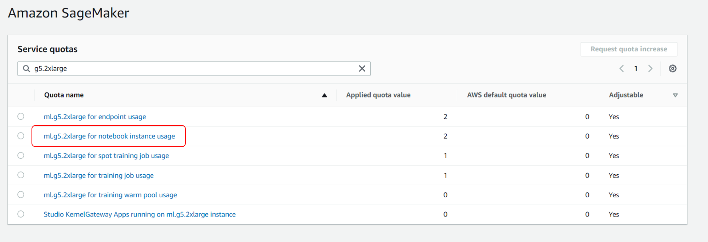Focus the quota search input field
Image resolution: width=708 pixels, height=242 pixels.
coord(194,68)
